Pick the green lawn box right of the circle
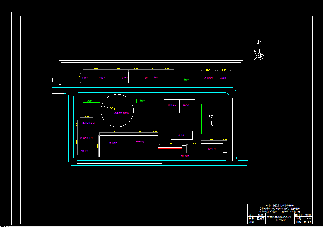The image size is (323, 227). pos(144,101)
